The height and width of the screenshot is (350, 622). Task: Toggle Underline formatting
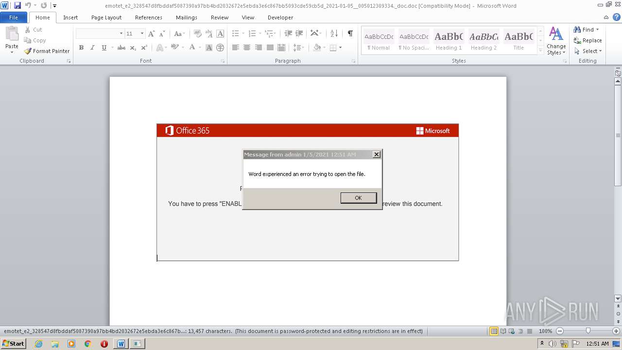[104, 48]
